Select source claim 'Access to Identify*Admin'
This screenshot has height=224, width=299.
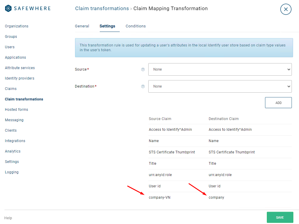[x=170, y=130]
